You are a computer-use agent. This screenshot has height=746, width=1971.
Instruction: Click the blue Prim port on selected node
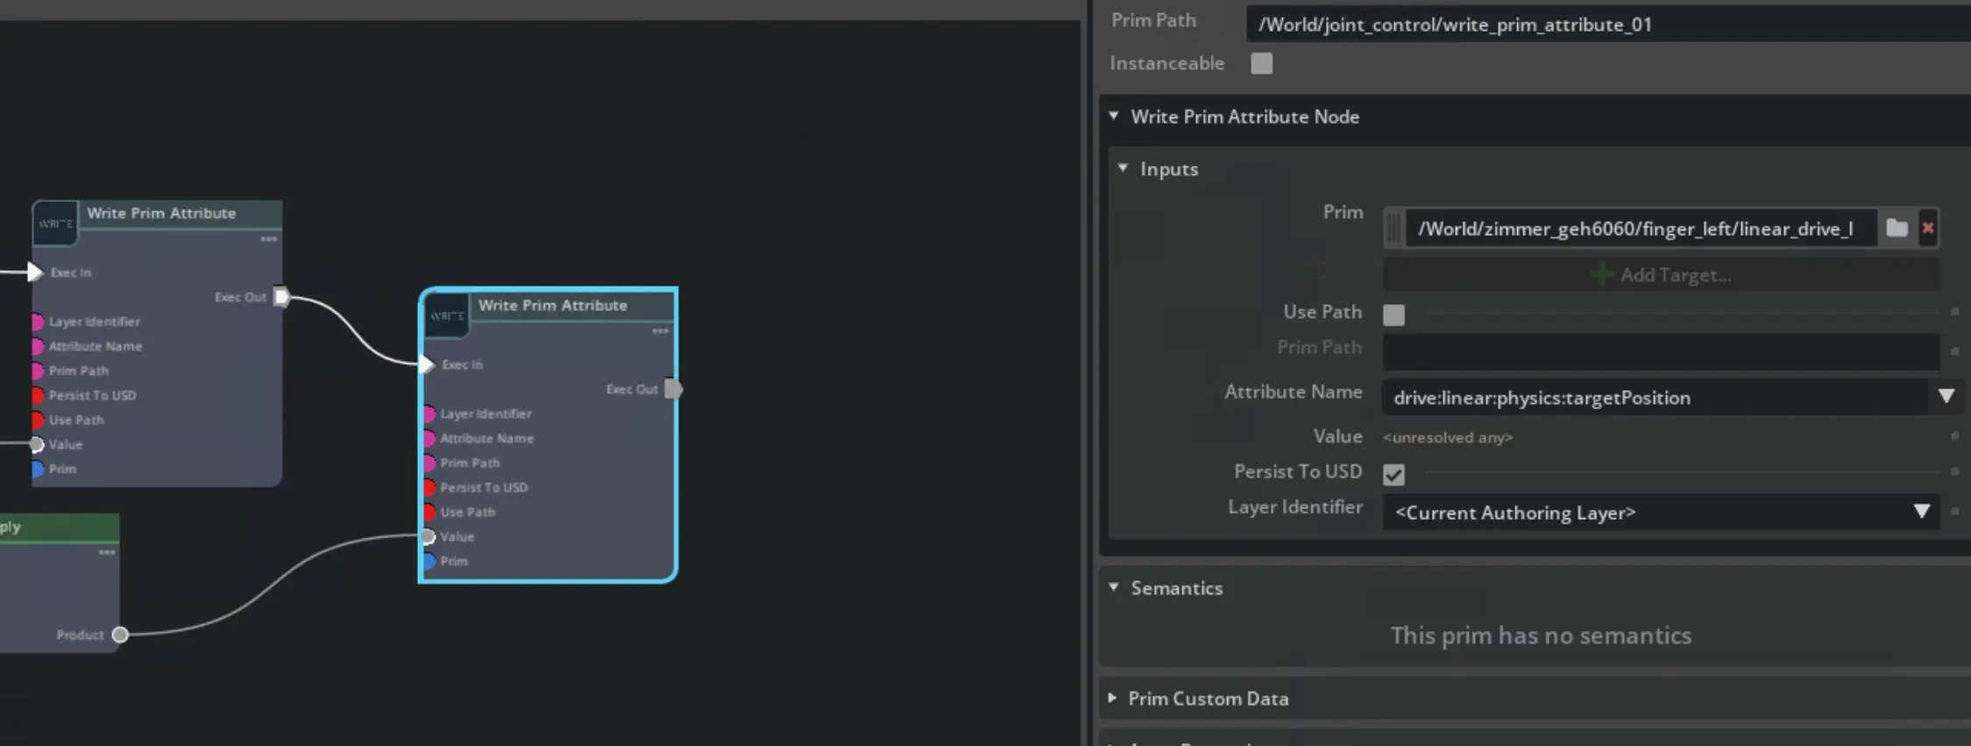(x=429, y=561)
